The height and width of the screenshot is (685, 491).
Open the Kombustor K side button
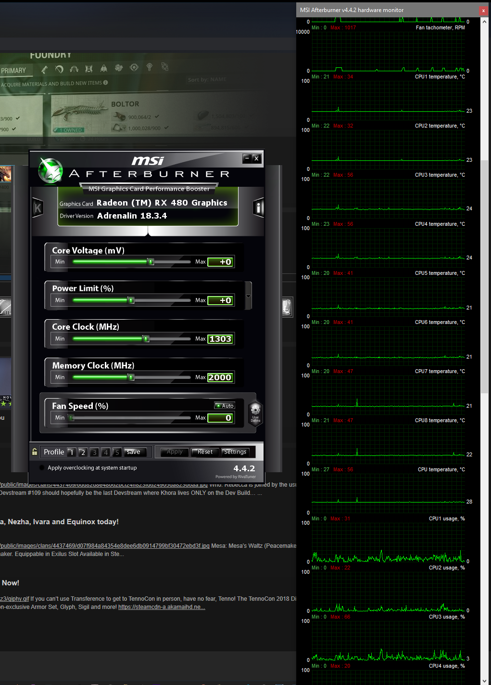point(38,207)
